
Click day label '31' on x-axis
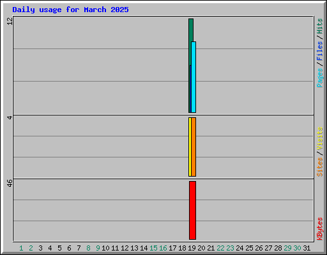[x=307, y=248]
